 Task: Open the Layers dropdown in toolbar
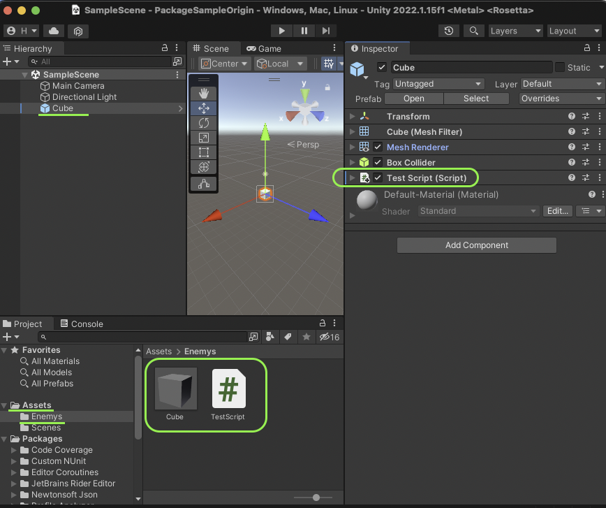pos(515,31)
